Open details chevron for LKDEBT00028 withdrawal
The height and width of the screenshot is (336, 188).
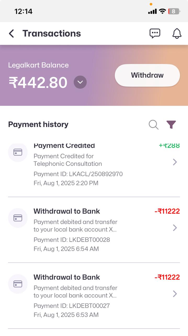click(x=175, y=228)
